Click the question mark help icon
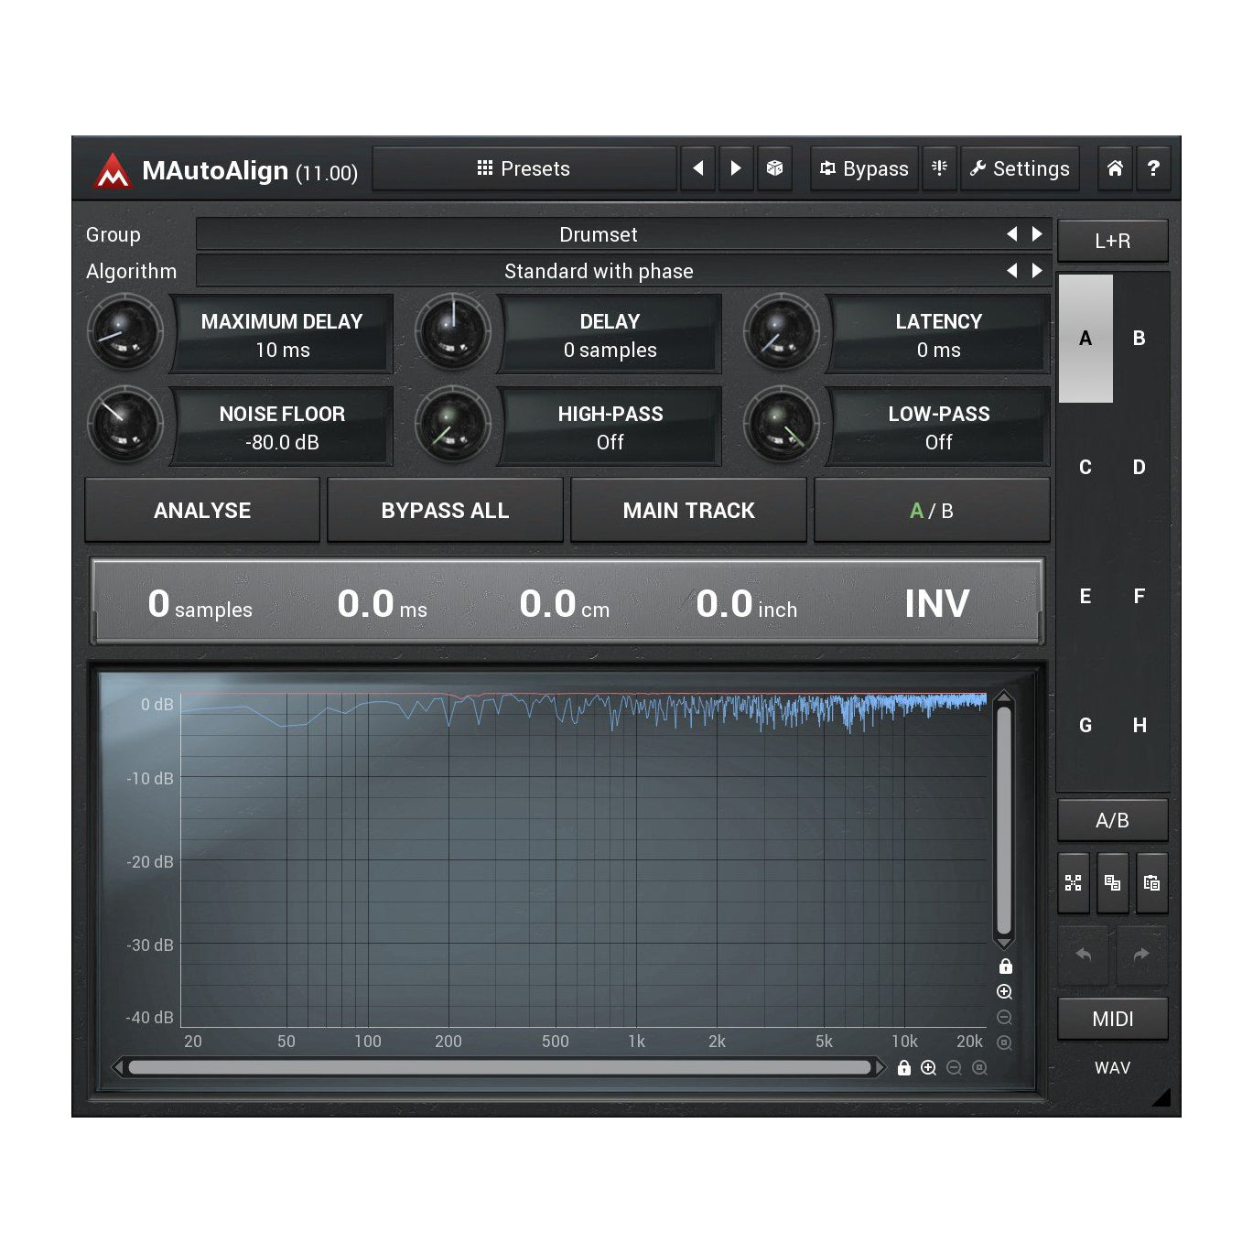The image size is (1253, 1253). coord(1153,168)
